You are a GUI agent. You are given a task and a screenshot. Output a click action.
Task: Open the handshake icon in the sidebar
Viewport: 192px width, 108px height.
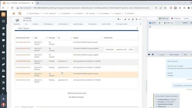click(x=3, y=64)
